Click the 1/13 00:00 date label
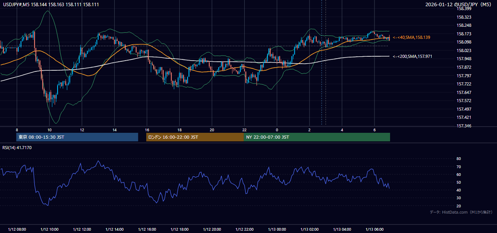 (x=277, y=229)
